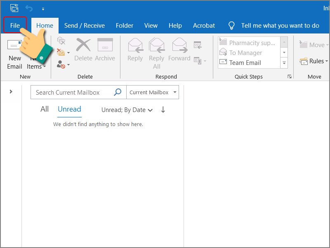
Task: Expand the collapsed folder pane
Action: click(x=11, y=91)
